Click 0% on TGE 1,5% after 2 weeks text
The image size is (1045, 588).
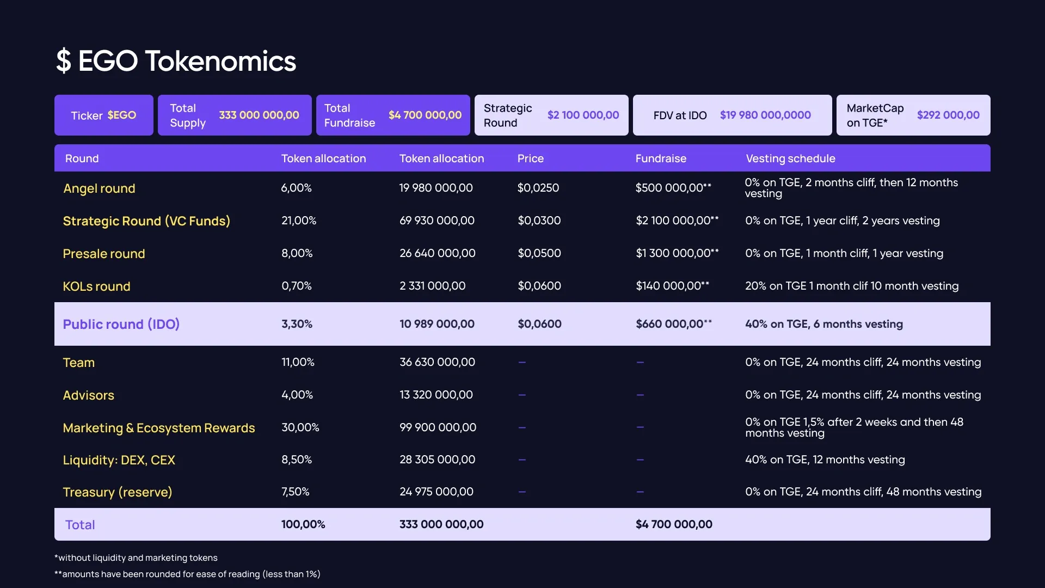pos(854,427)
